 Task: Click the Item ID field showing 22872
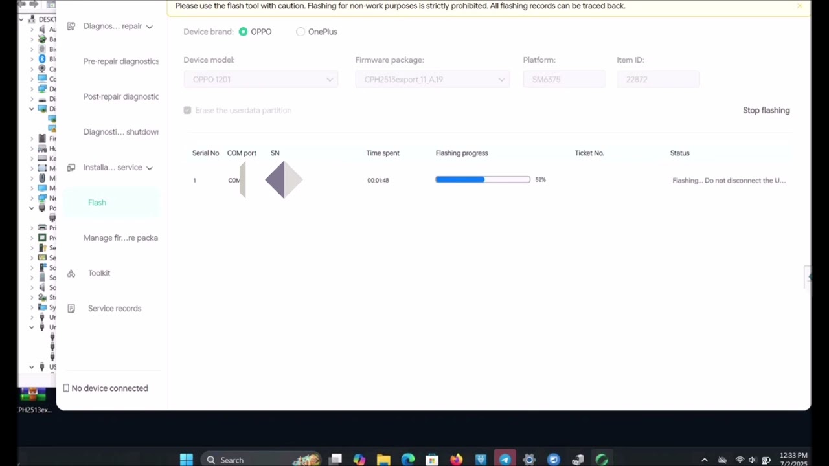tap(658, 79)
